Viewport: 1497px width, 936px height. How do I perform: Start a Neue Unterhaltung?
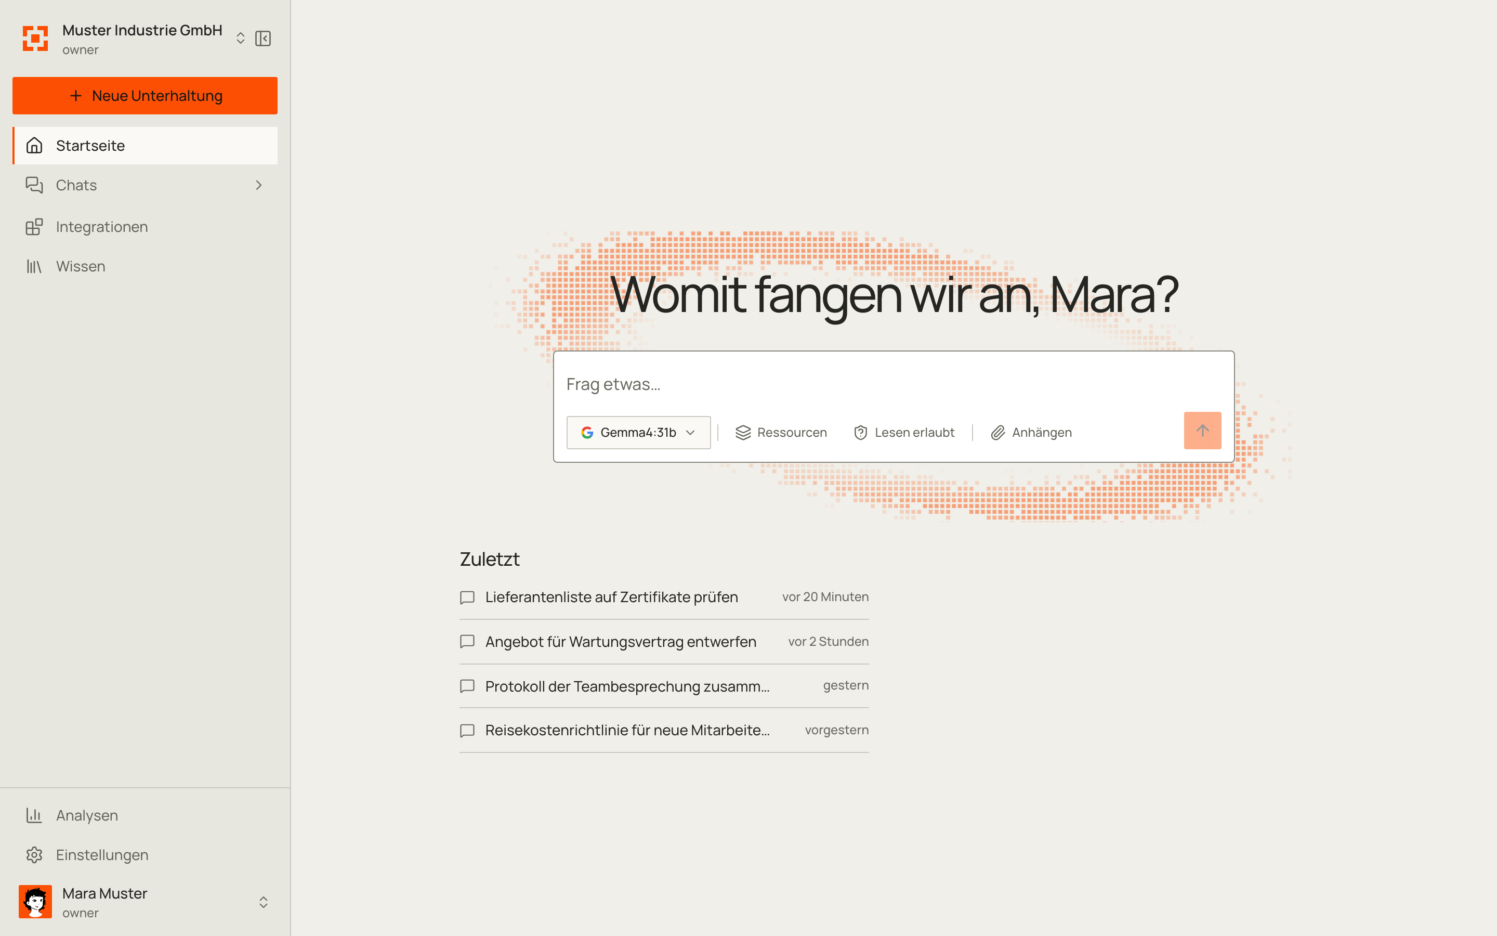(145, 96)
